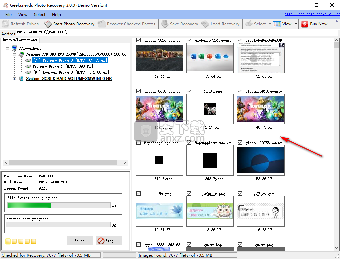This screenshot has height=259, width=340.
Task: Click the application logo in title bar
Action: [x=5, y=5]
